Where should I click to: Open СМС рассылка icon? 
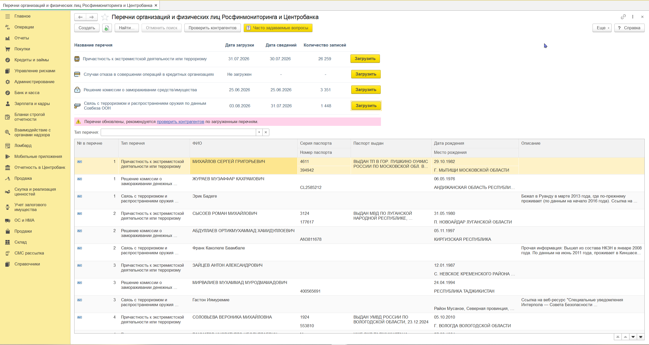click(8, 253)
